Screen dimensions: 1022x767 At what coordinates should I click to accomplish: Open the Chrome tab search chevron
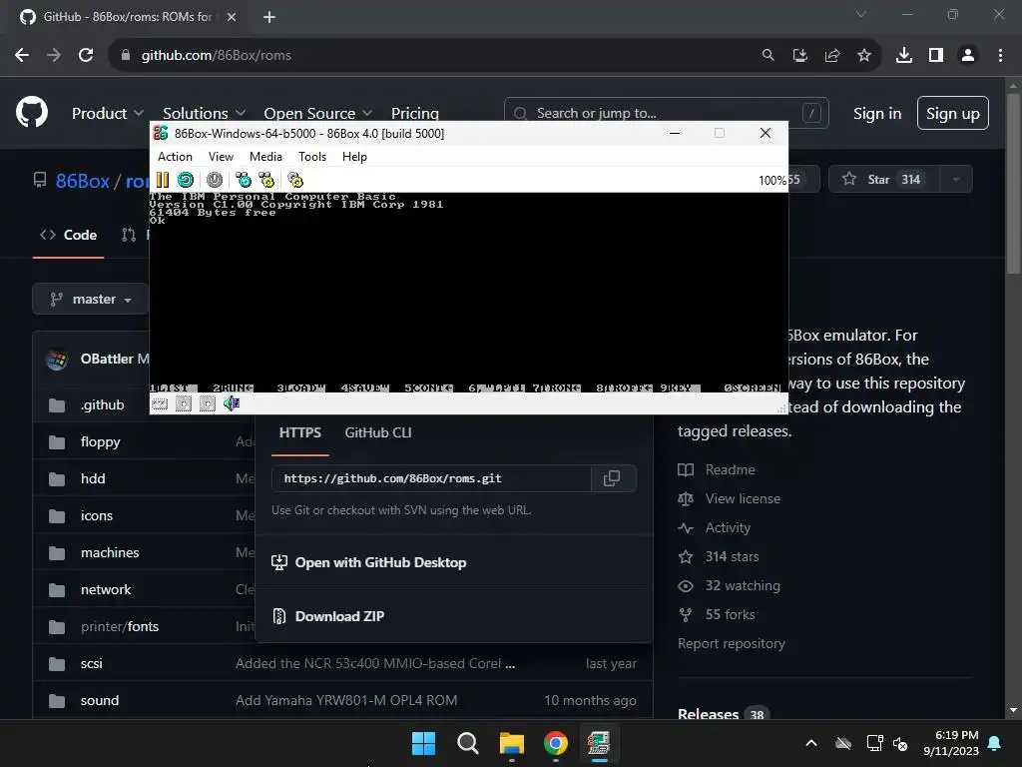click(861, 14)
